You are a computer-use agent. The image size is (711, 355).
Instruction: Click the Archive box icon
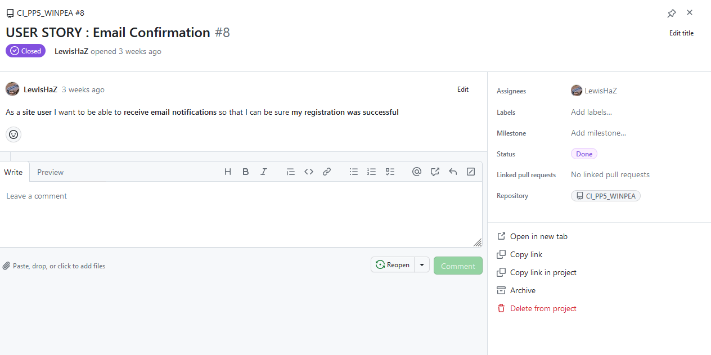(x=501, y=290)
